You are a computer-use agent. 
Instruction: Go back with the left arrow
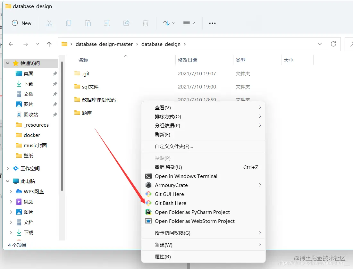click(x=11, y=44)
